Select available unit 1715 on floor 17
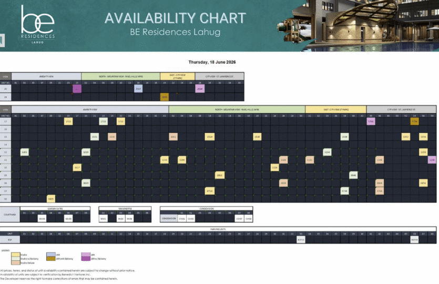The width and height of the screenshot is (439, 284). (x=68, y=121)
